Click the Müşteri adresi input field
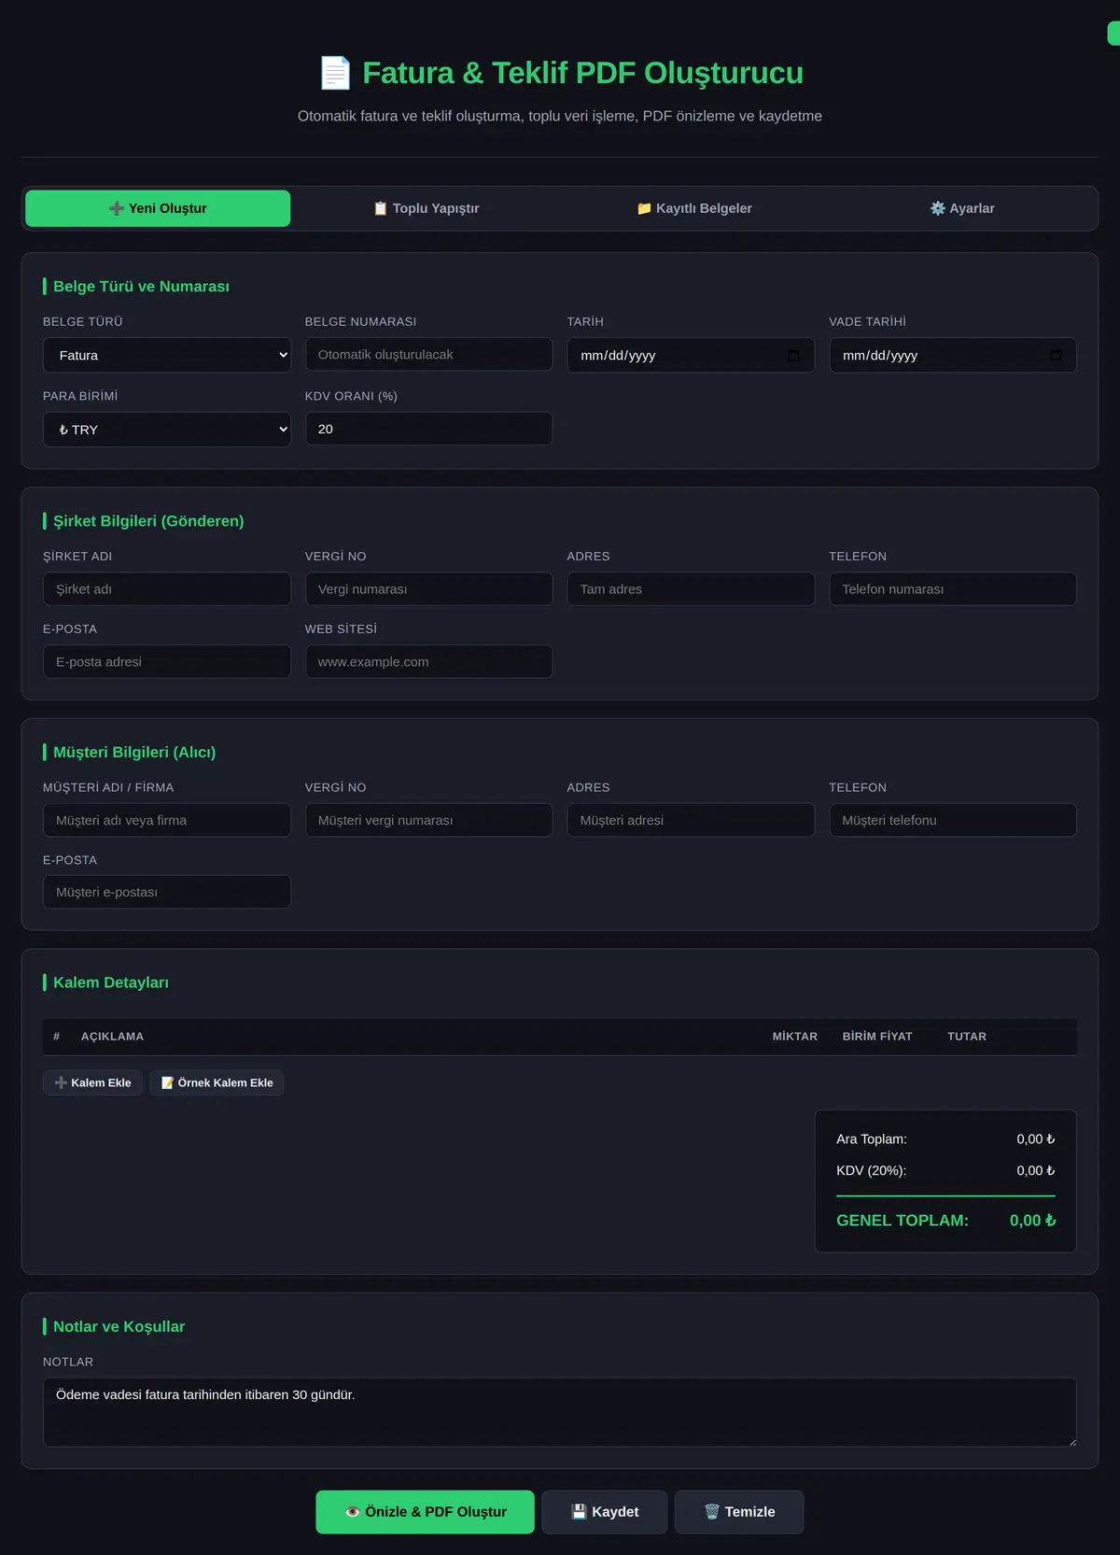This screenshot has width=1120, height=1555. [691, 820]
